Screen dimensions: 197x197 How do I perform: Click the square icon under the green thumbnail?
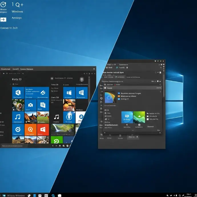[x=139, y=125]
